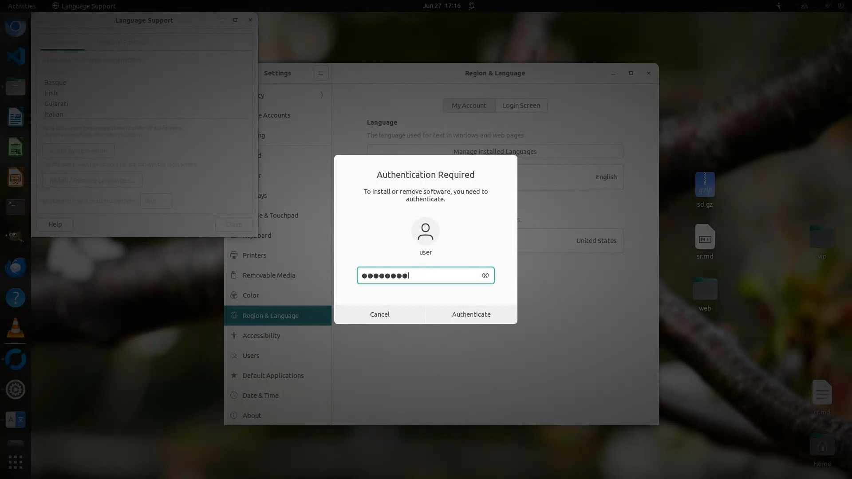This screenshot has height=479, width=852.
Task: Open the Printers settings panel
Action: tap(254, 255)
